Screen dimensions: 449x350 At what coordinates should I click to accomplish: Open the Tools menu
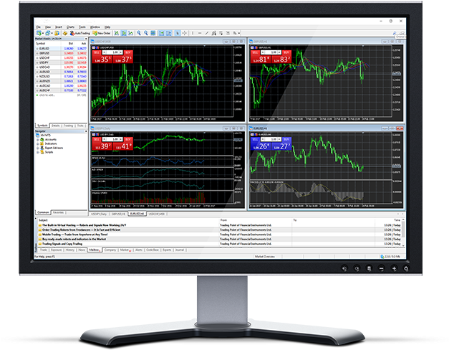click(x=82, y=27)
